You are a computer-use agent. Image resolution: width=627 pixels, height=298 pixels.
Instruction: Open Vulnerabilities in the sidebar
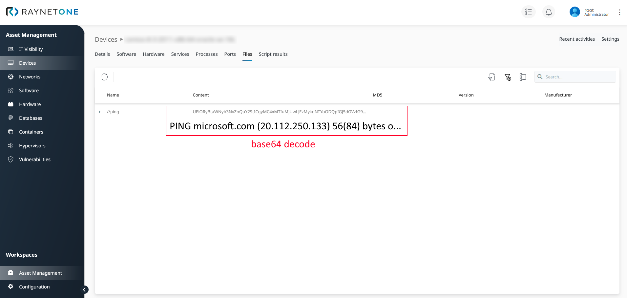pos(34,160)
